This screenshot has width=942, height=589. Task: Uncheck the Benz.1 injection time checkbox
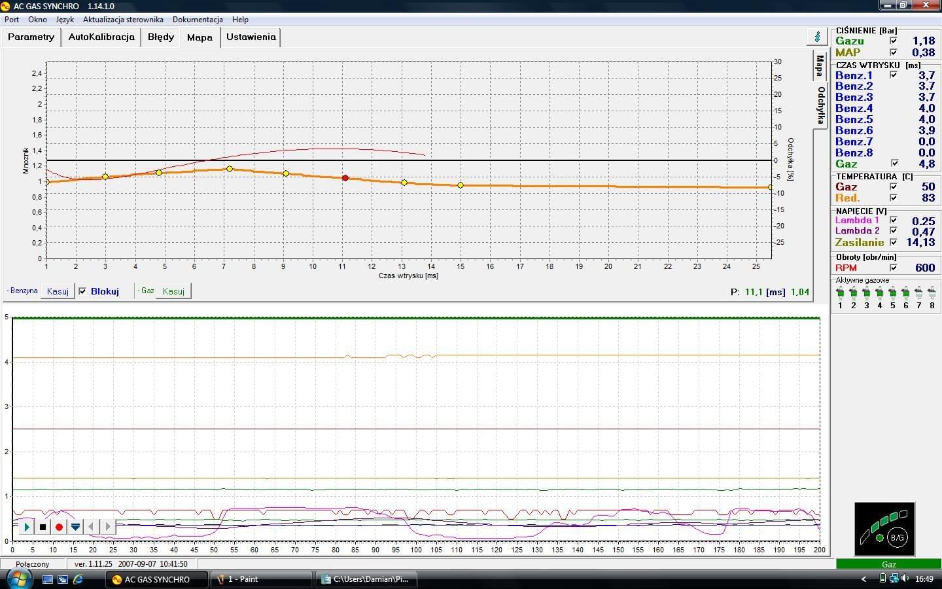point(894,75)
